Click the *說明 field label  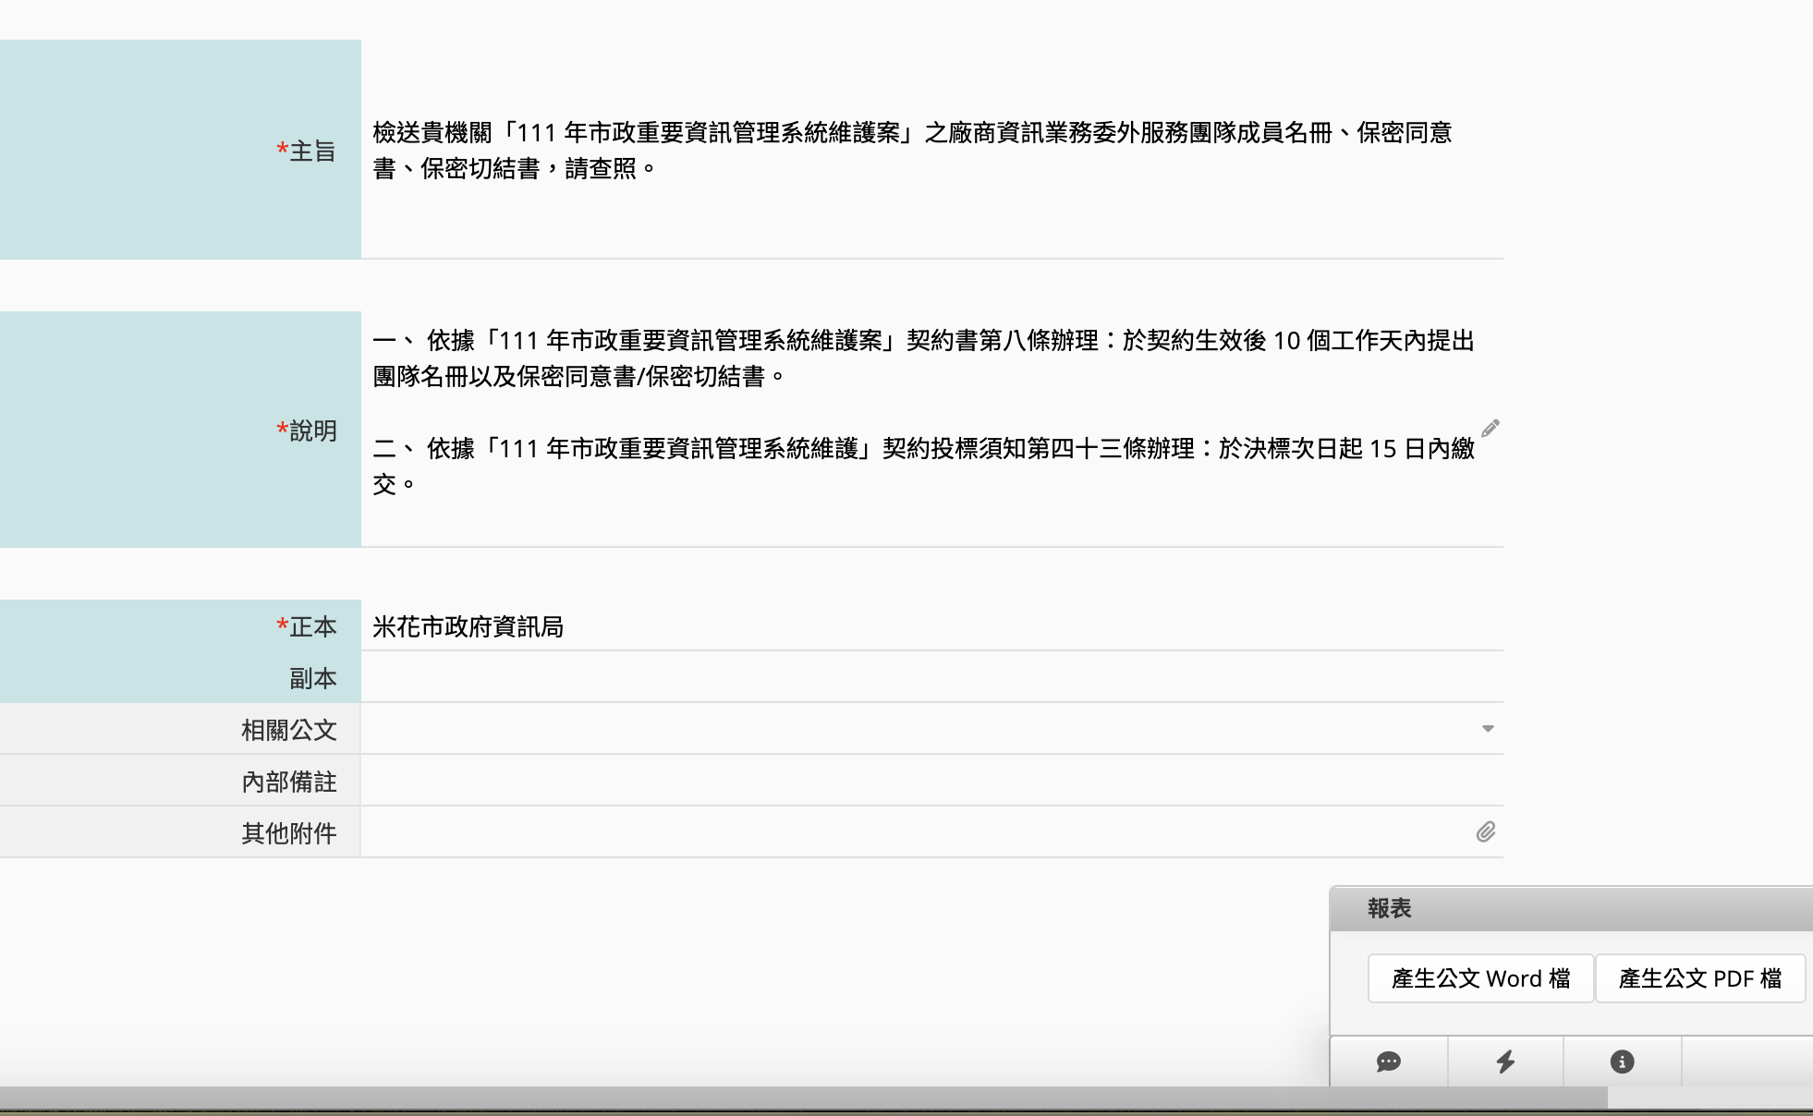click(307, 431)
